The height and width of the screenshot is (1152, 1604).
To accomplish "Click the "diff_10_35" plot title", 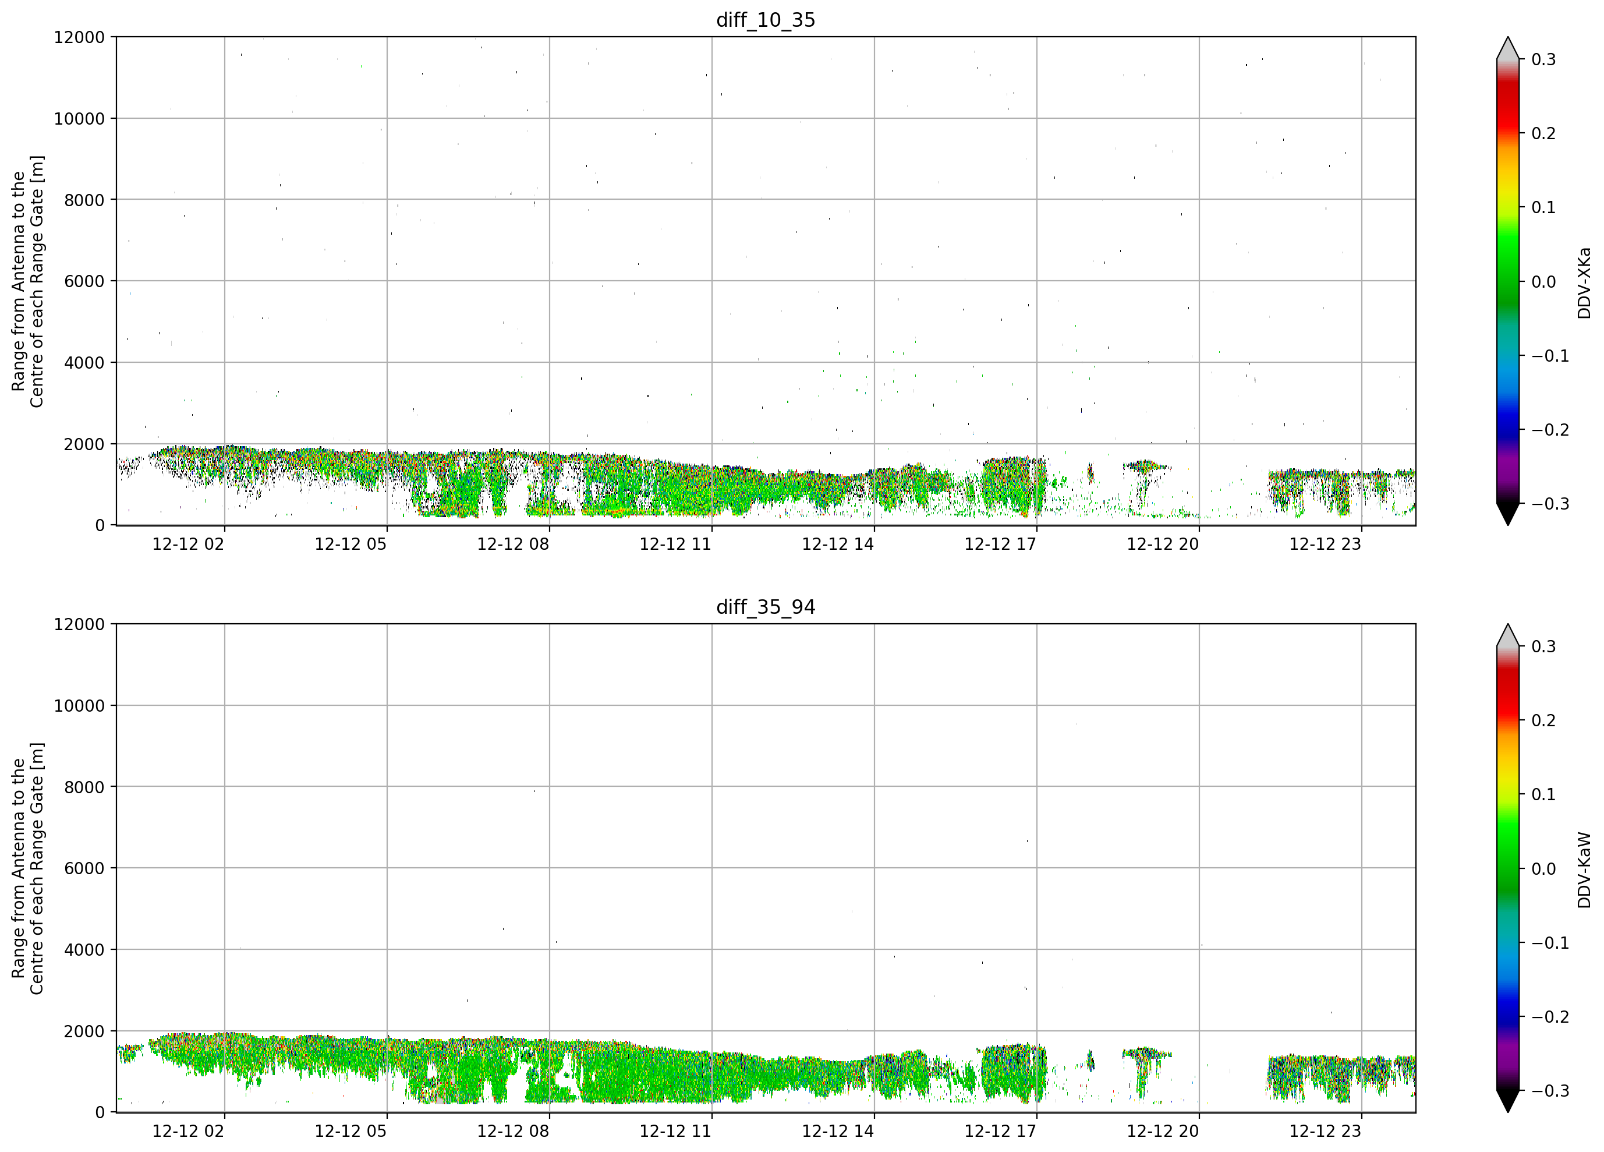I will pyautogui.click(x=765, y=20).
